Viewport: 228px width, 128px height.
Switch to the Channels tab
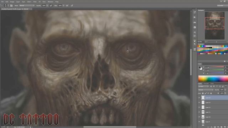(x=206, y=84)
